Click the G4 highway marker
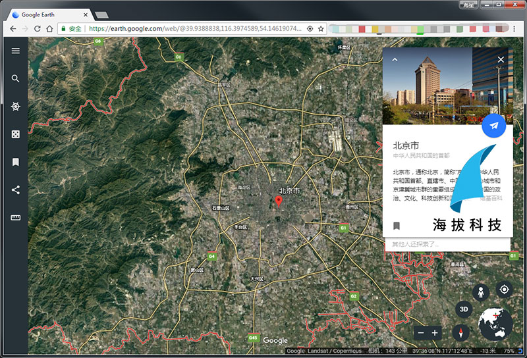This screenshot has width=527, height=358. (x=211, y=256)
